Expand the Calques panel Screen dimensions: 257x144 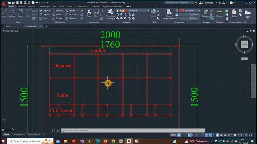pos(128,22)
